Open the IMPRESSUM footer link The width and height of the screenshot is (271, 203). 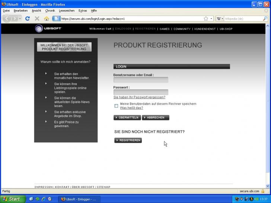pos(44,187)
